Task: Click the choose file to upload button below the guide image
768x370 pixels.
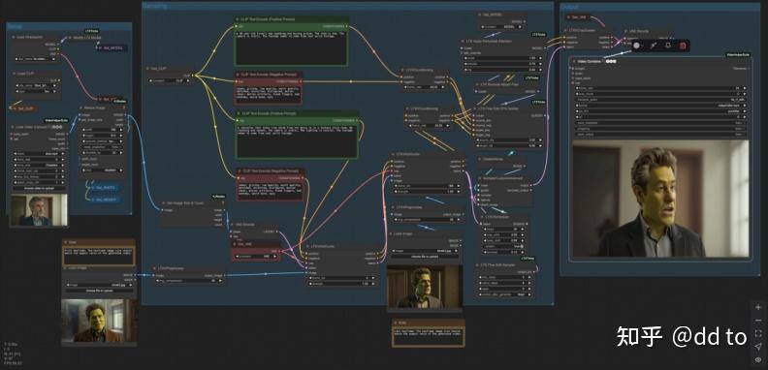Action: point(425,256)
